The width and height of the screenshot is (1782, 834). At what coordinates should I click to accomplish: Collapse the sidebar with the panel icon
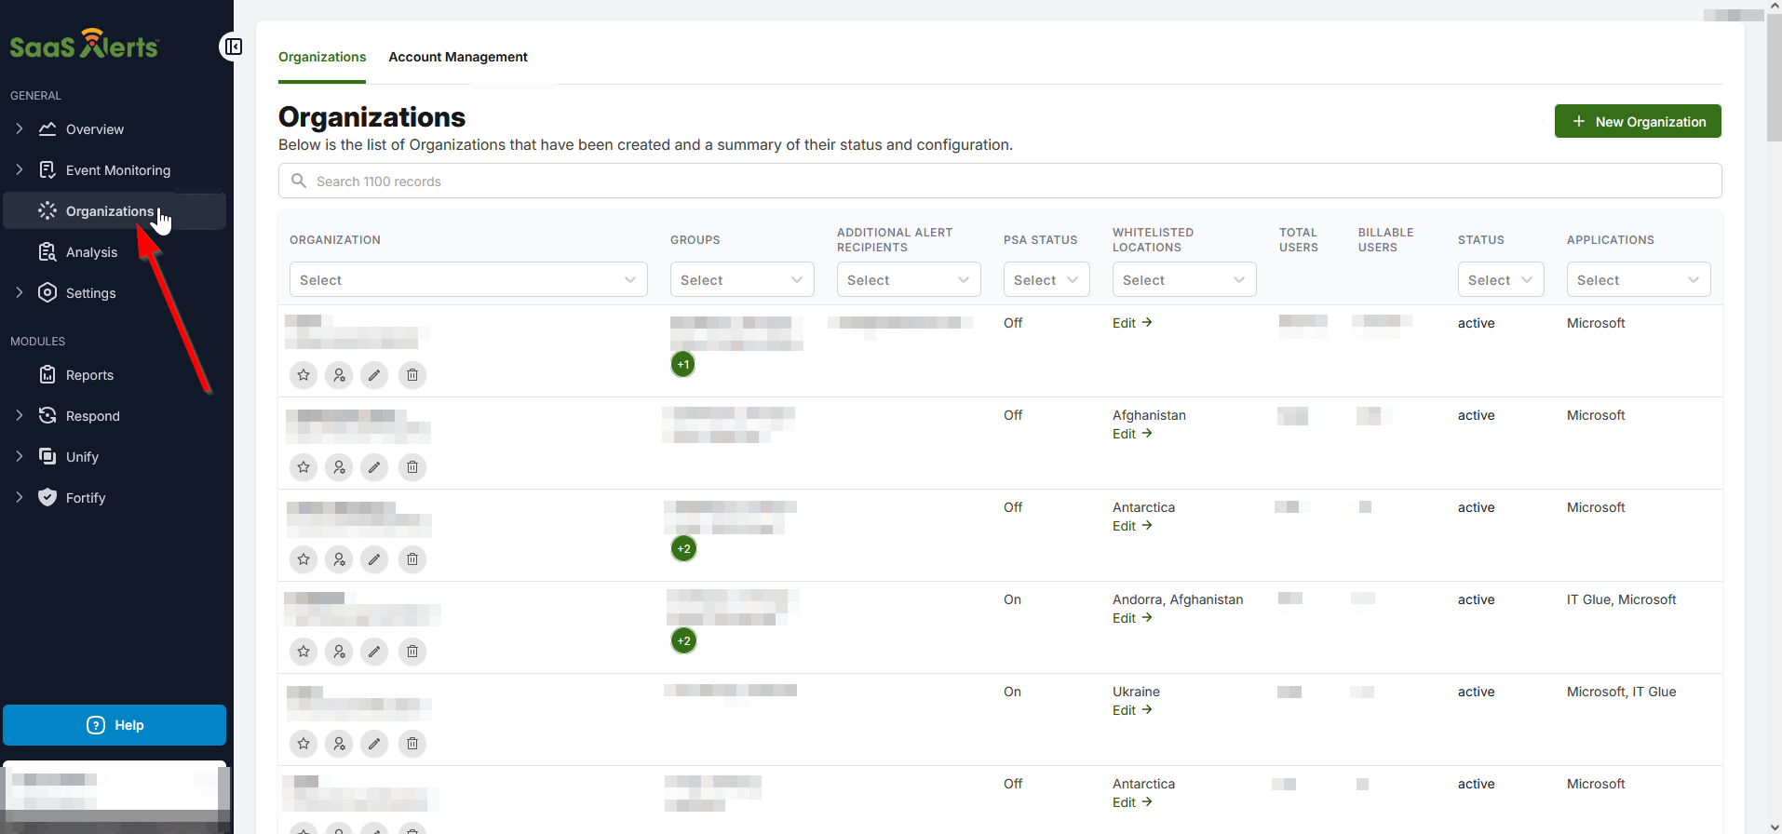click(233, 47)
